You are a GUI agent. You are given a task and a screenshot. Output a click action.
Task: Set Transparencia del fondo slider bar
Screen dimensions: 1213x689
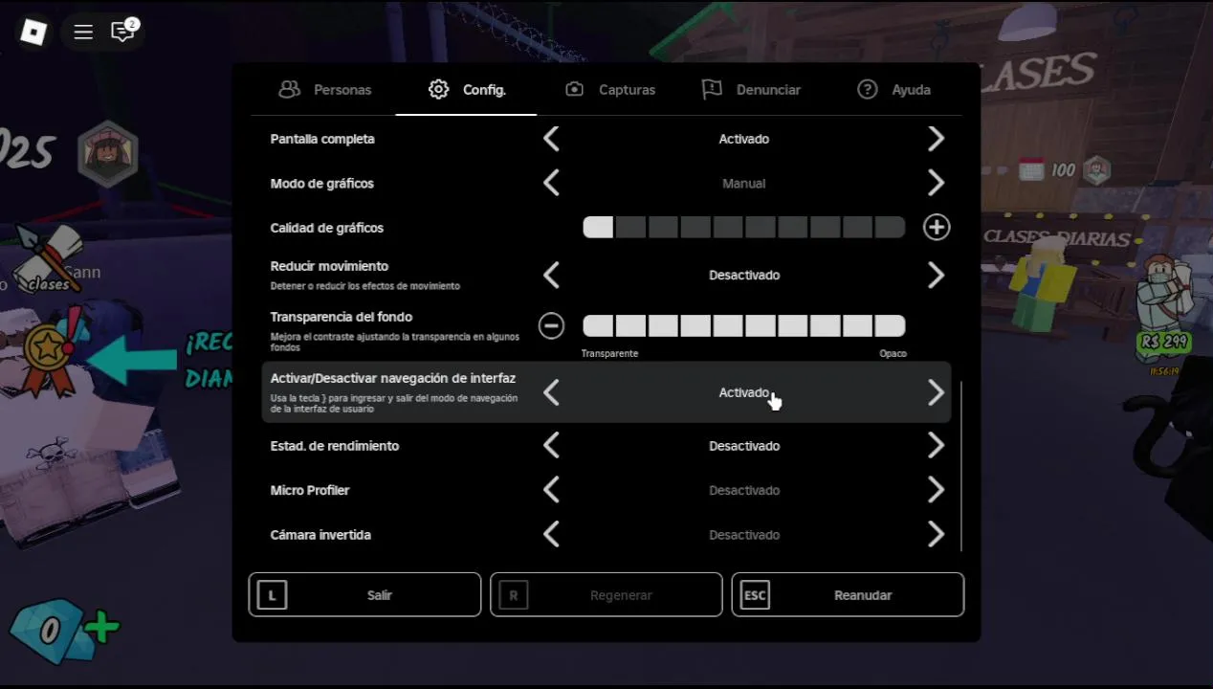click(743, 325)
